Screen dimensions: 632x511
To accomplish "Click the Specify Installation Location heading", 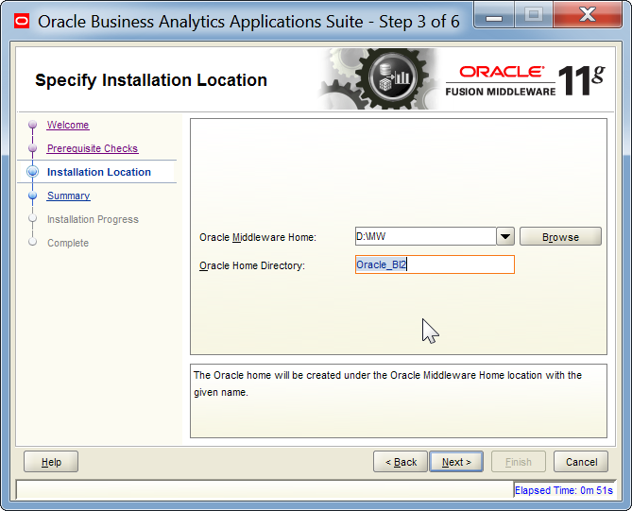I will [x=151, y=80].
